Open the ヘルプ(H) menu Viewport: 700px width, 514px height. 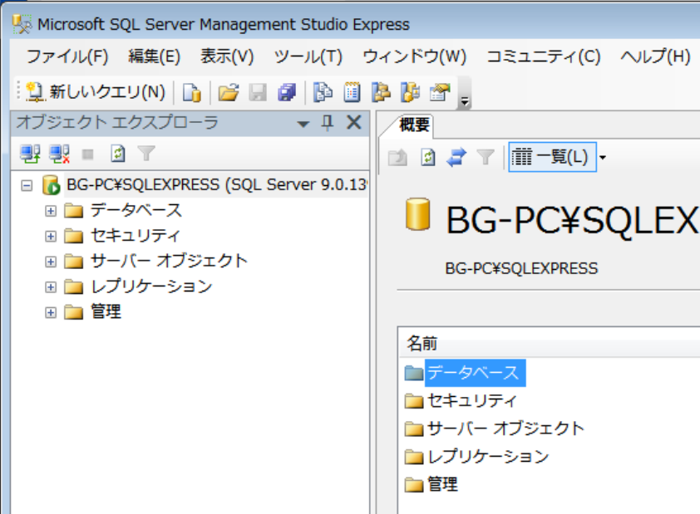pyautogui.click(x=655, y=56)
